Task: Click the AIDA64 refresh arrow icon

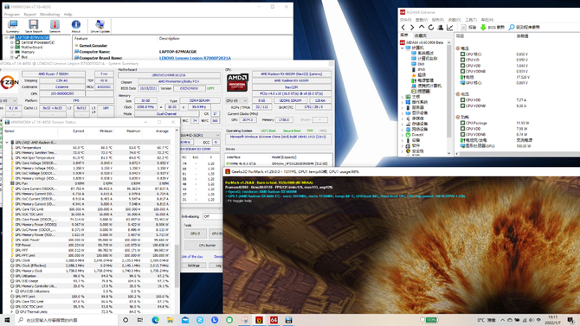Action: (431, 28)
